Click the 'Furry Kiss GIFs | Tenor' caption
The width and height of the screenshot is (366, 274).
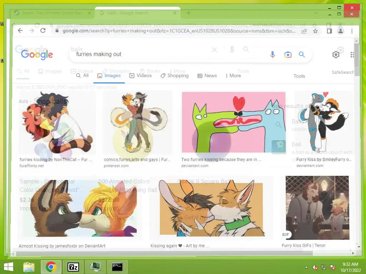(x=303, y=245)
